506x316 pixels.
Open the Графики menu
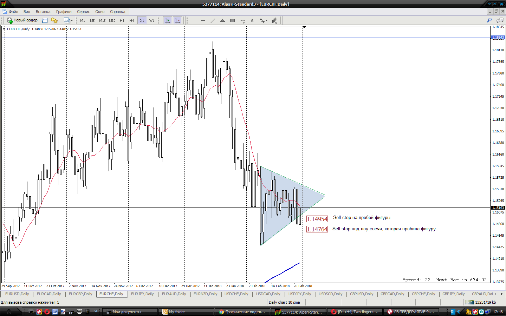pos(64,12)
